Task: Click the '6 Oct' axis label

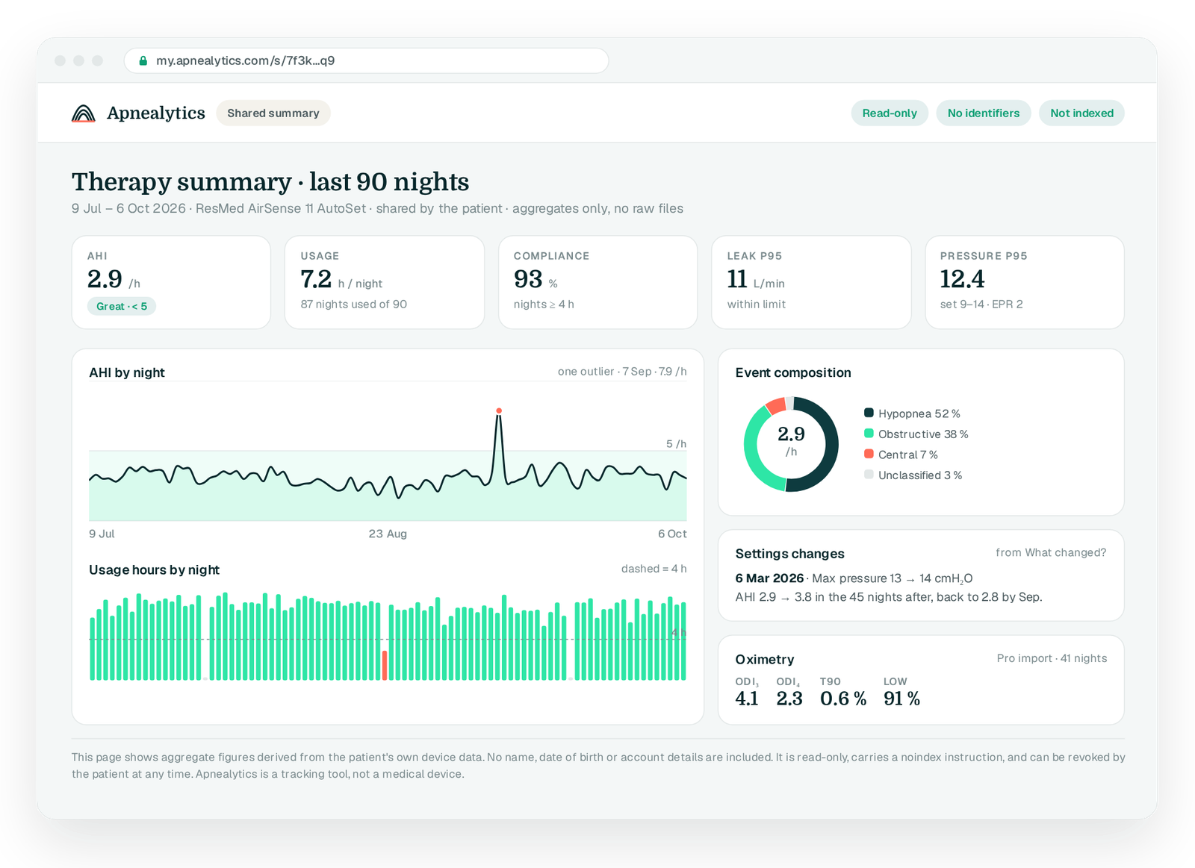Action: pyautogui.click(x=672, y=534)
